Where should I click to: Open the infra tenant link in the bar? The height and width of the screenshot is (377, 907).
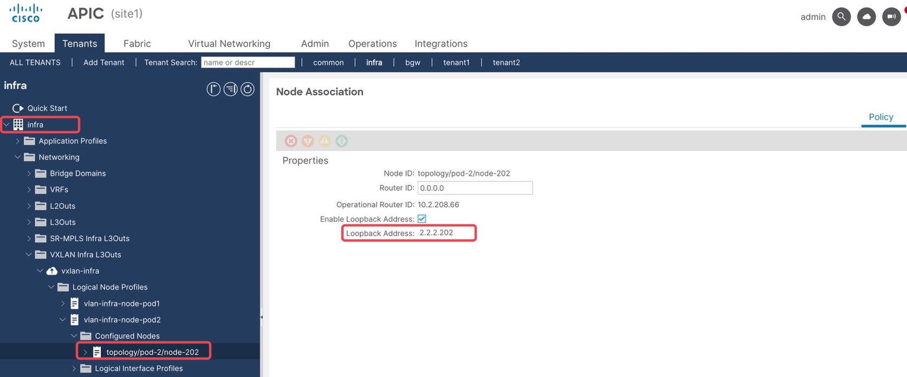pos(374,62)
